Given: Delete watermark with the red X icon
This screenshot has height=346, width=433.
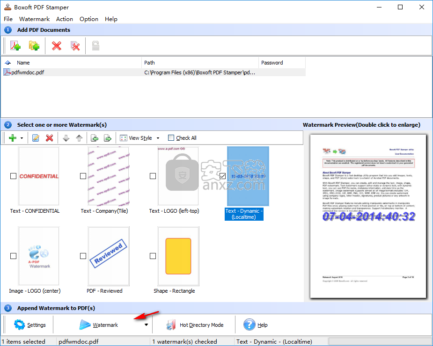Looking at the screenshot, I should coord(50,138).
